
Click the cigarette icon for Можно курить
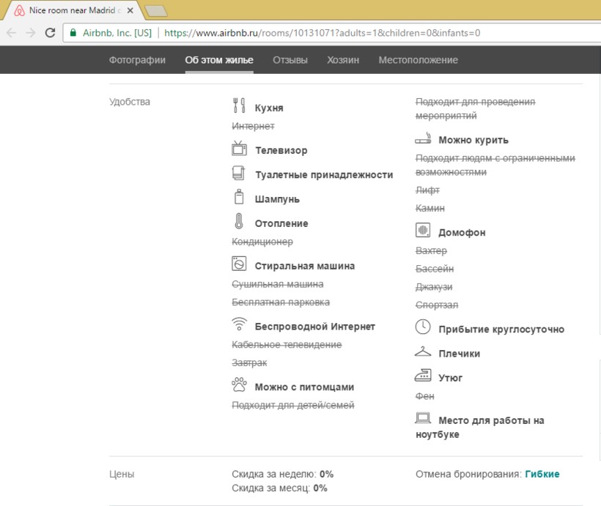point(423,138)
